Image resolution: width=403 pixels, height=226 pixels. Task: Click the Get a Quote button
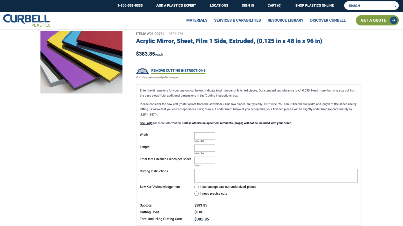click(x=377, y=20)
